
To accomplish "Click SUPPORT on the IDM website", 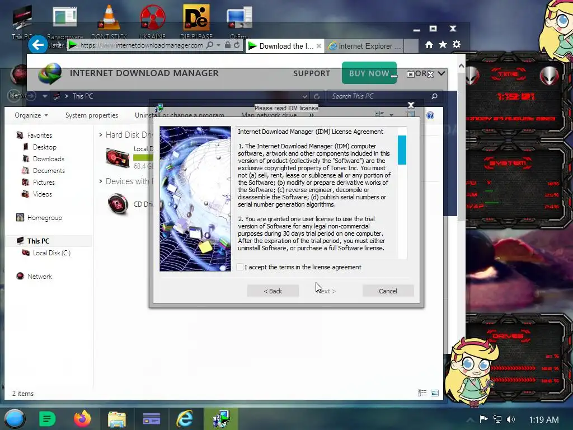I will tap(312, 73).
